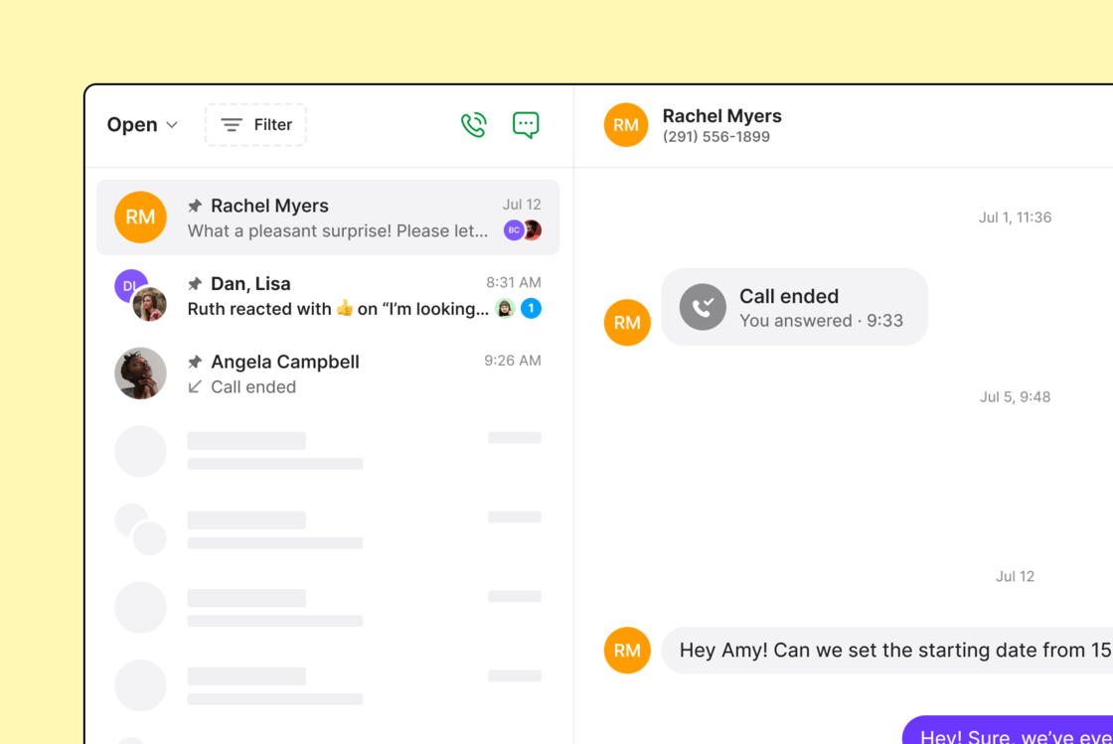Click phone number (291) 556-1899
Screen dimensions: 1113x744
716,137
